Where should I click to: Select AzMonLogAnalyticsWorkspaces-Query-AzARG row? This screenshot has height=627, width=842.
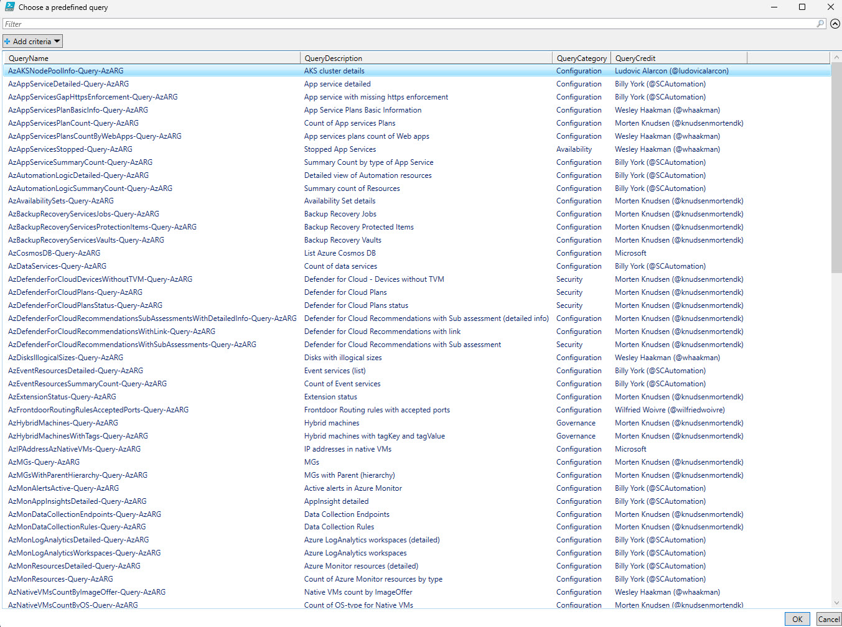pos(417,553)
